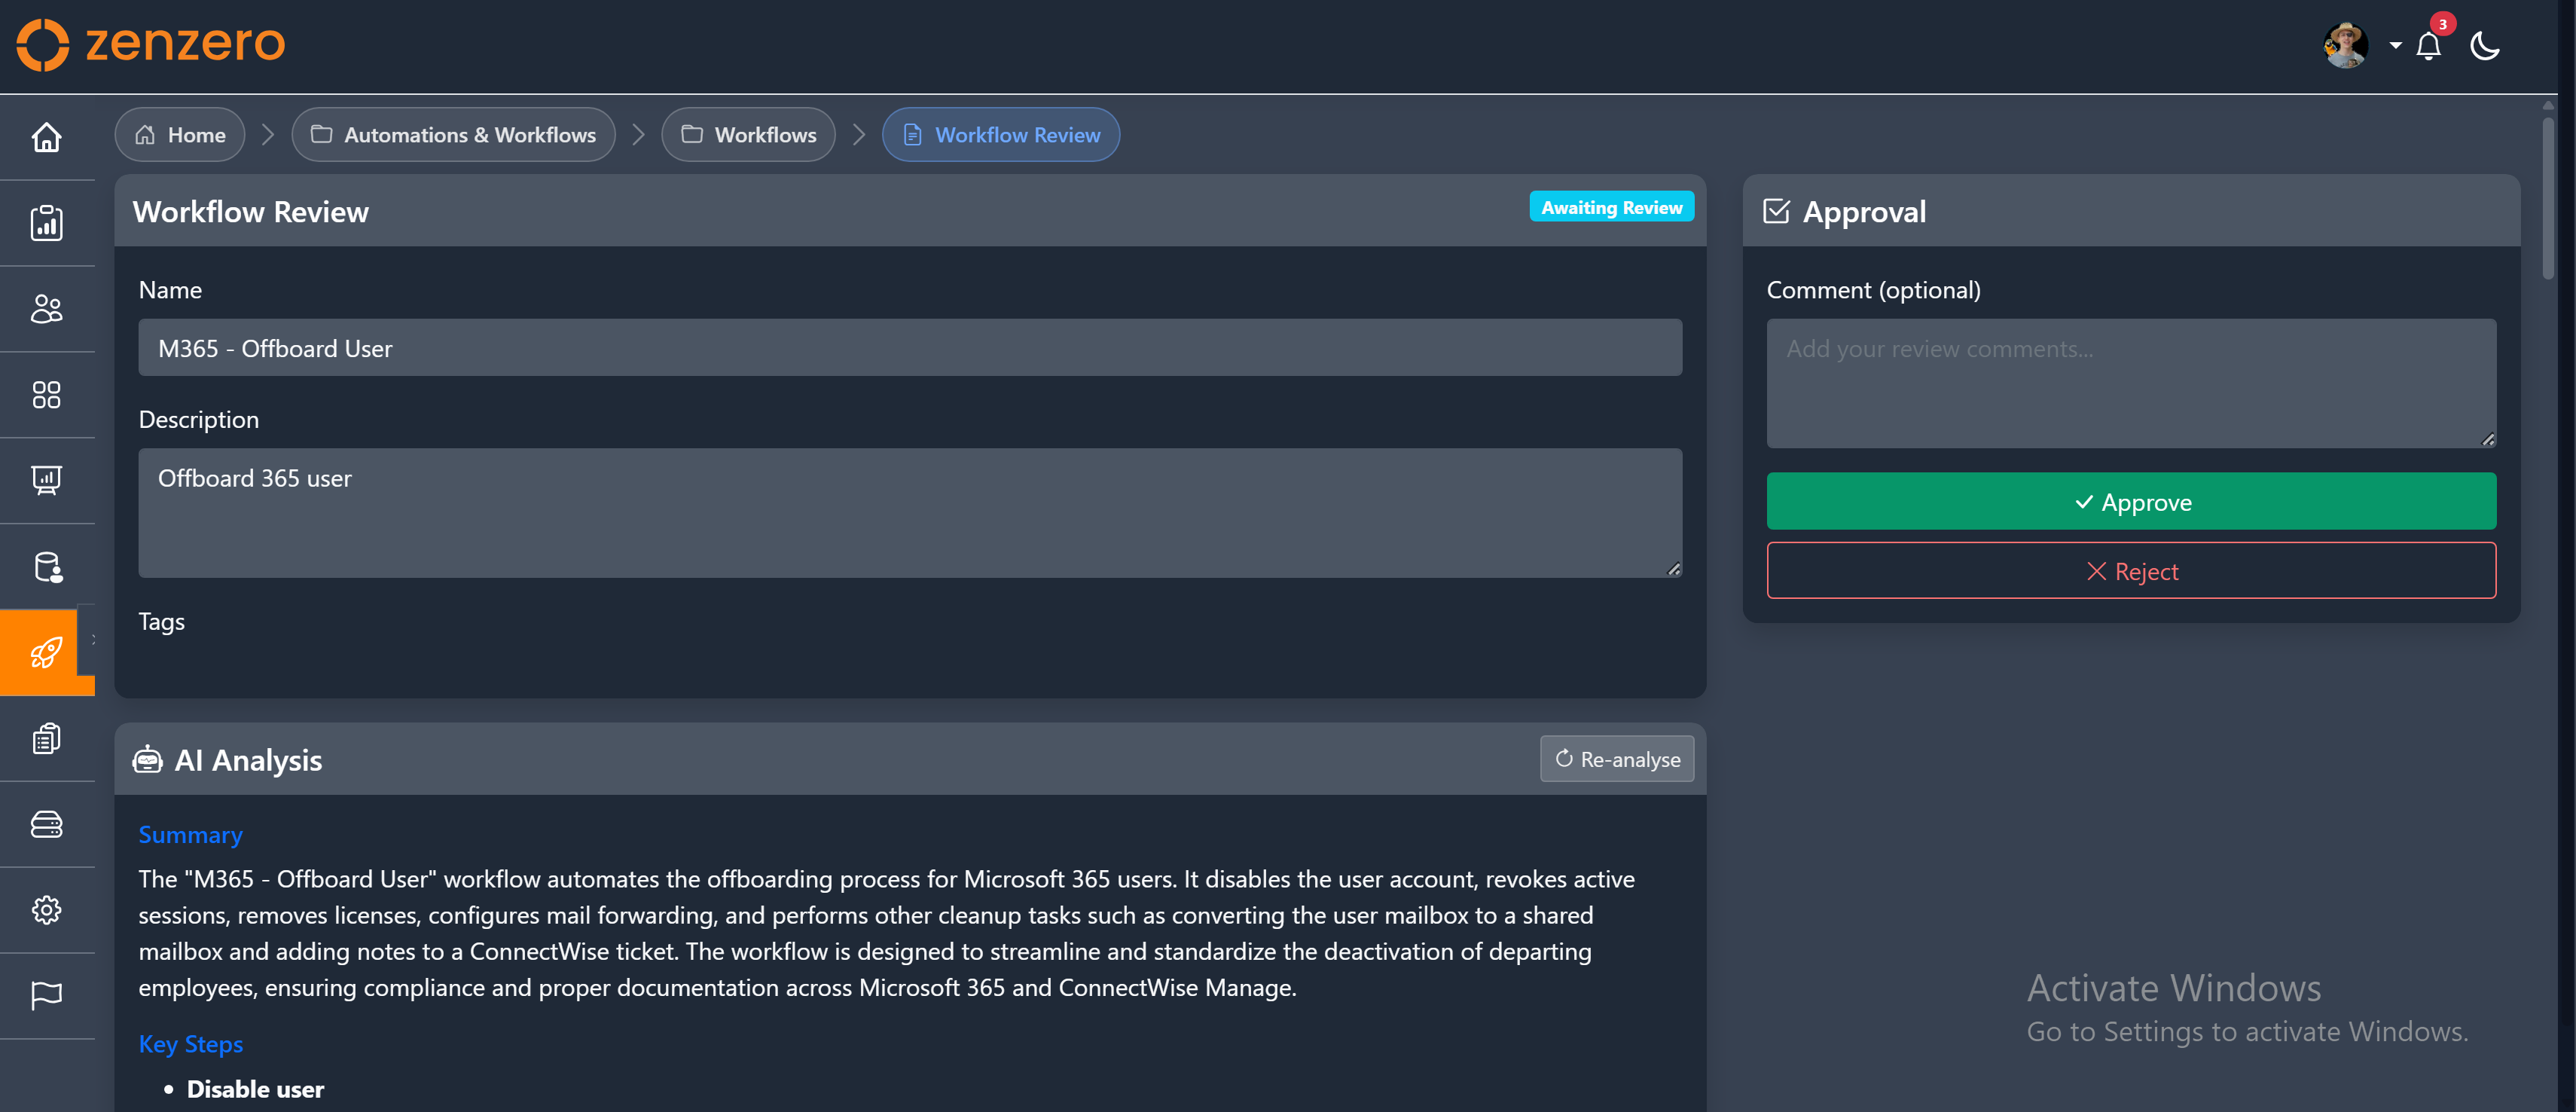2576x1112 pixels.
Task: Go to Automations & Workflows breadcrumb
Action: point(453,134)
